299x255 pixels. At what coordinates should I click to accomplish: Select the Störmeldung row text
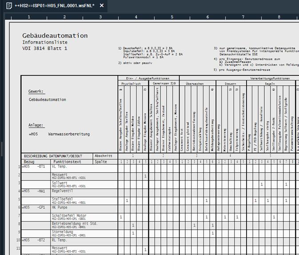coord(62,232)
